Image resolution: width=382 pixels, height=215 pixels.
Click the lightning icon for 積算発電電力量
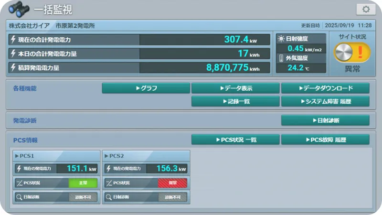[x=13, y=68]
